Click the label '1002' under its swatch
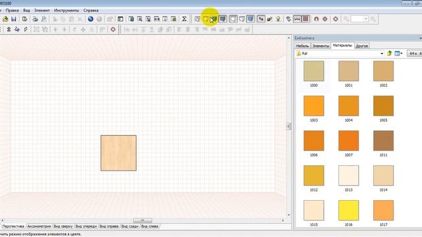422x237 pixels. (383, 86)
